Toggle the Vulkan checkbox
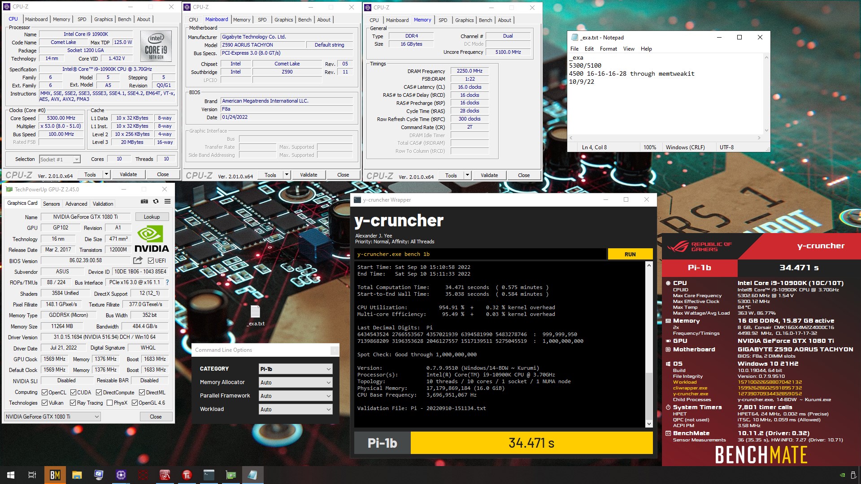Viewport: 861px width, 484px height. coord(44,403)
